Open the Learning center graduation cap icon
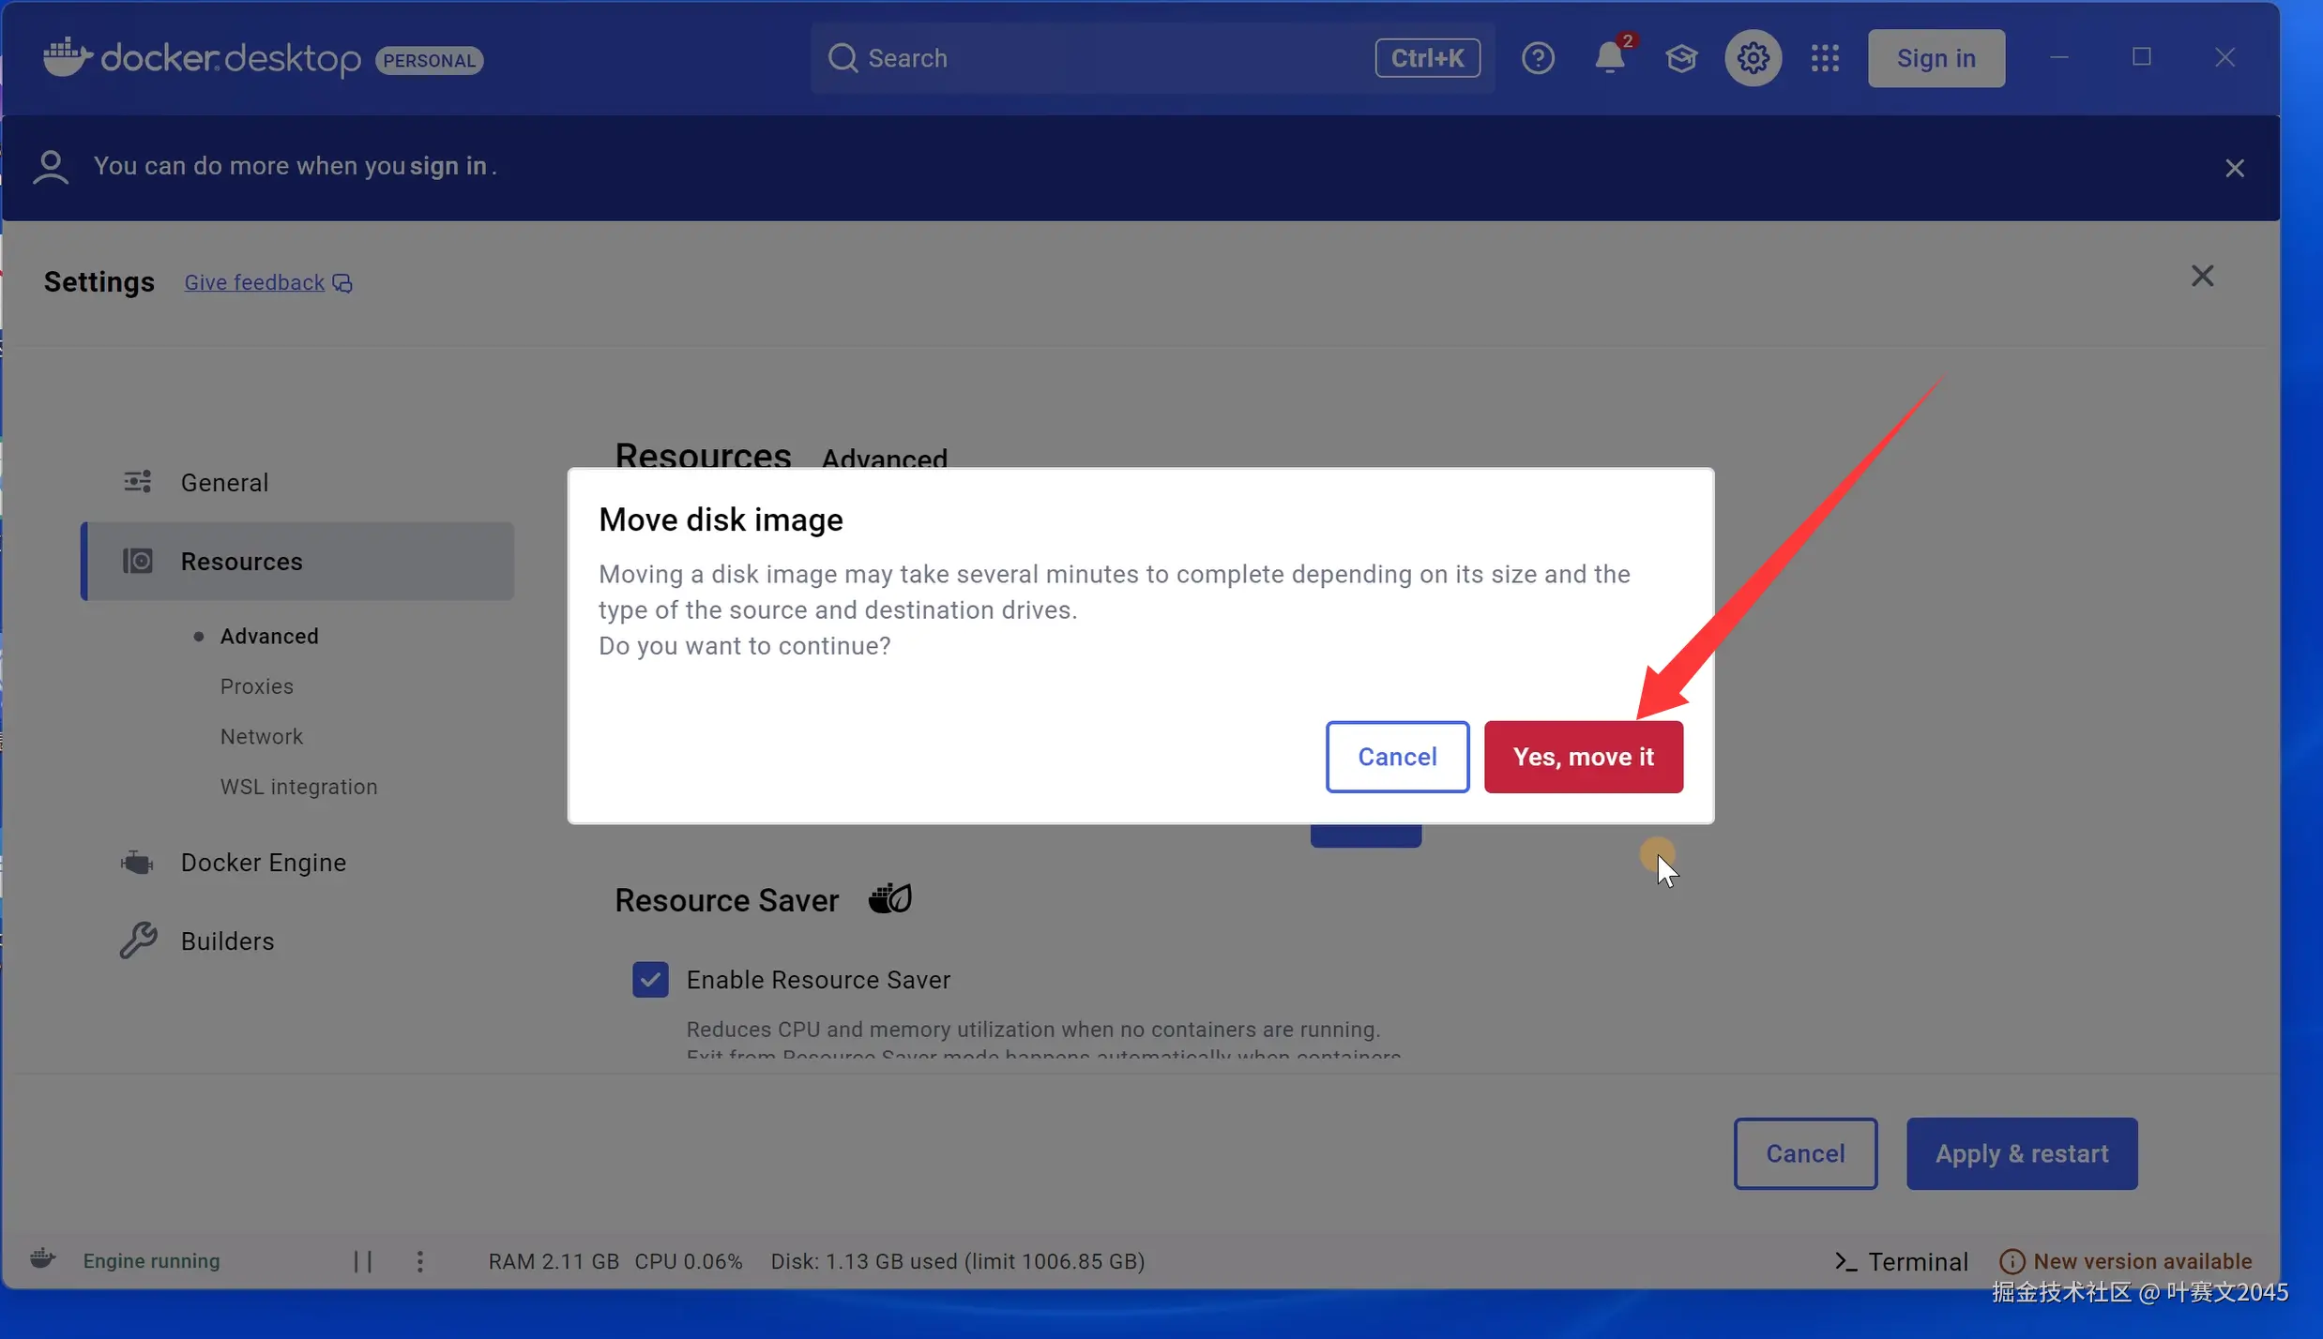Viewport: 2323px width, 1339px height. click(1681, 58)
